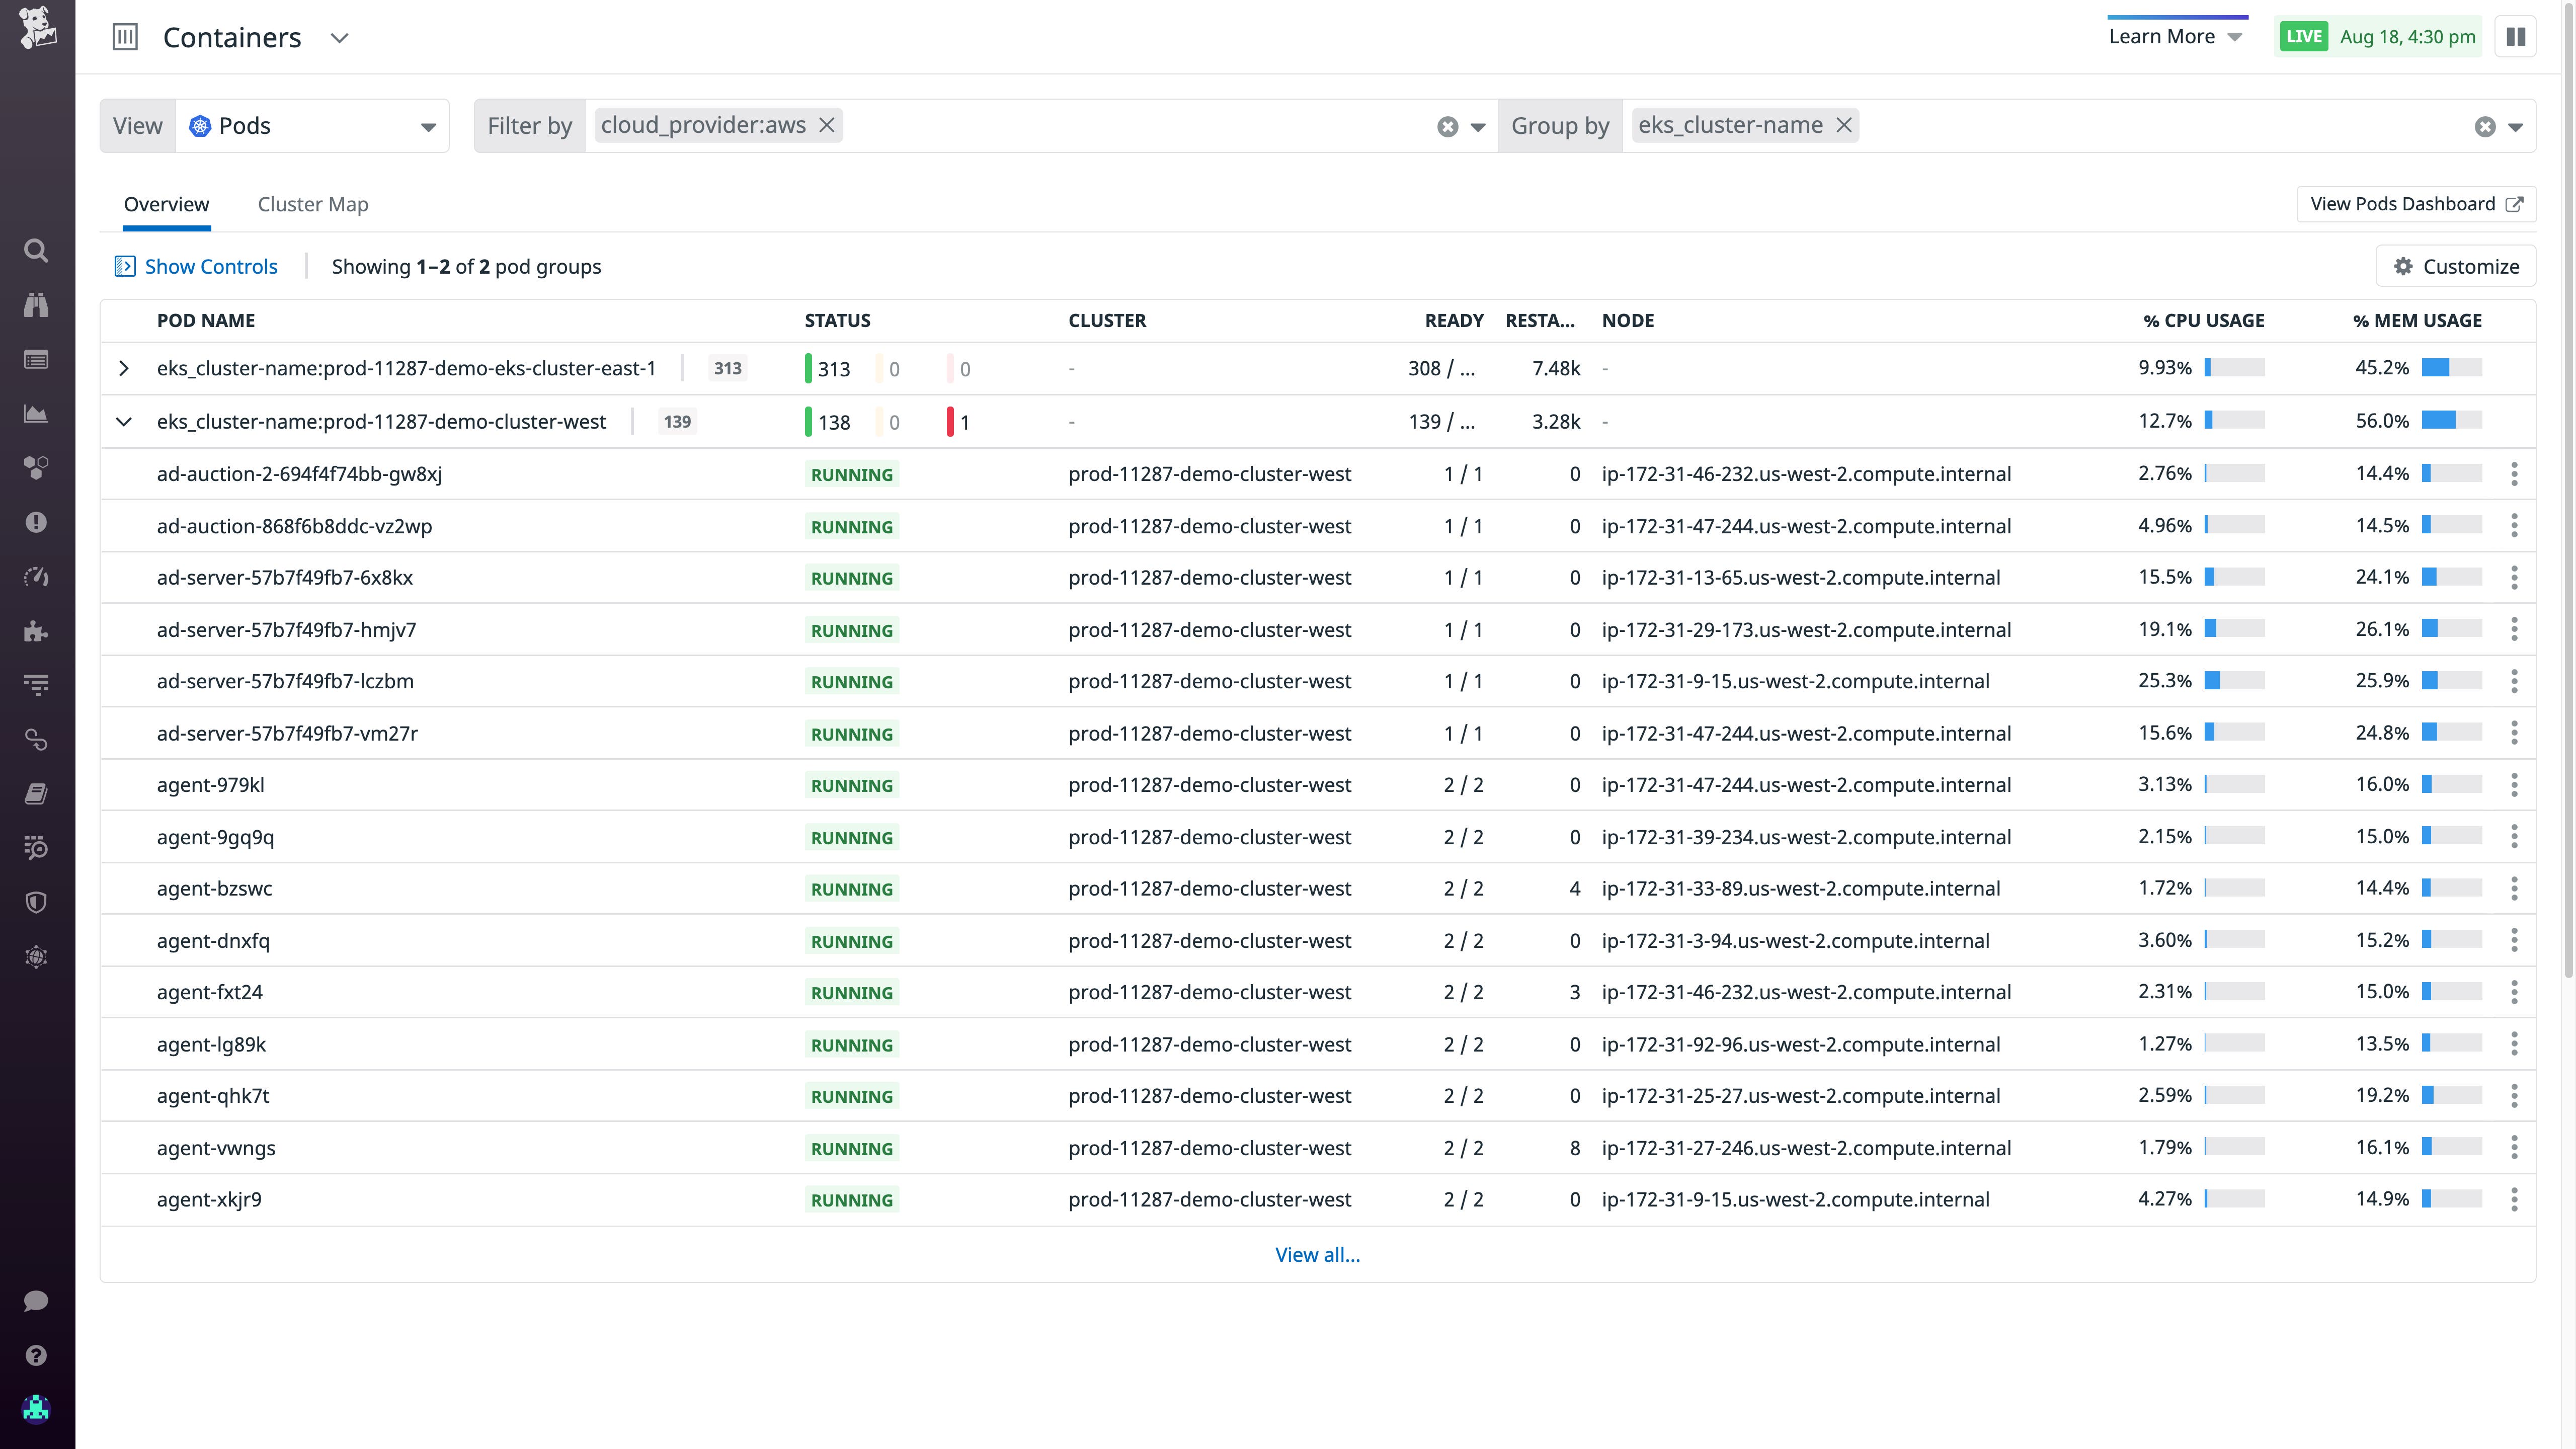This screenshot has width=2576, height=1449.
Task: Switch to the Cluster Map tab
Action: tap(313, 204)
